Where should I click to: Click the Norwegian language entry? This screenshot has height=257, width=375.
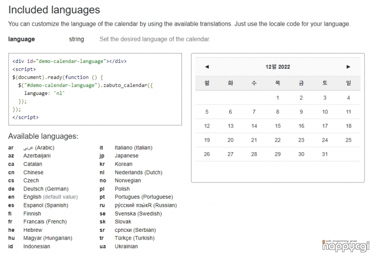coord(128,180)
